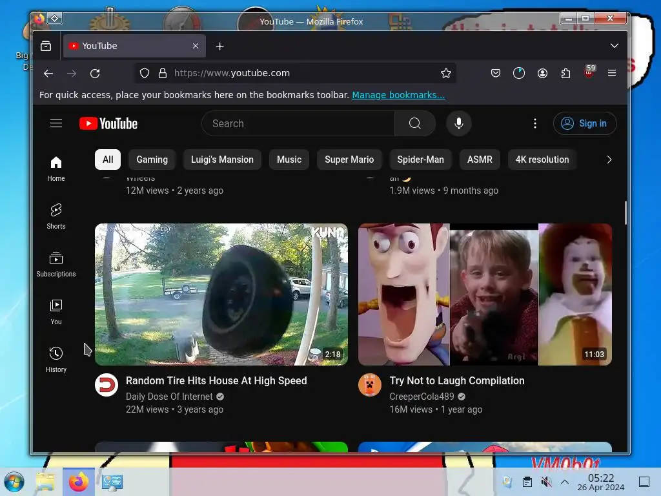The image size is (661, 496).
Task: Open Try Not to Laugh Compilation title
Action: [x=457, y=380]
